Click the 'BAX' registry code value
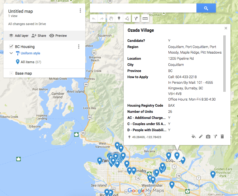This screenshot has width=238, height=196. 171,106
